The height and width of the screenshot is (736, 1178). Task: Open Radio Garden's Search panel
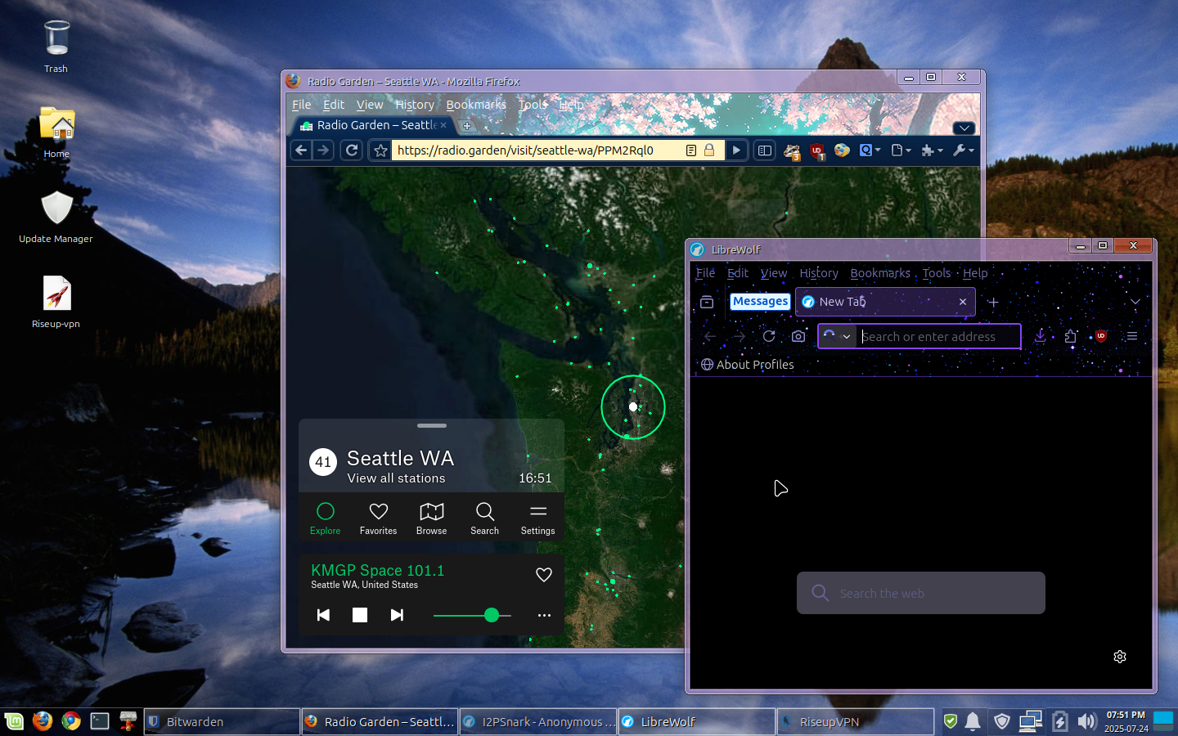[x=484, y=518]
